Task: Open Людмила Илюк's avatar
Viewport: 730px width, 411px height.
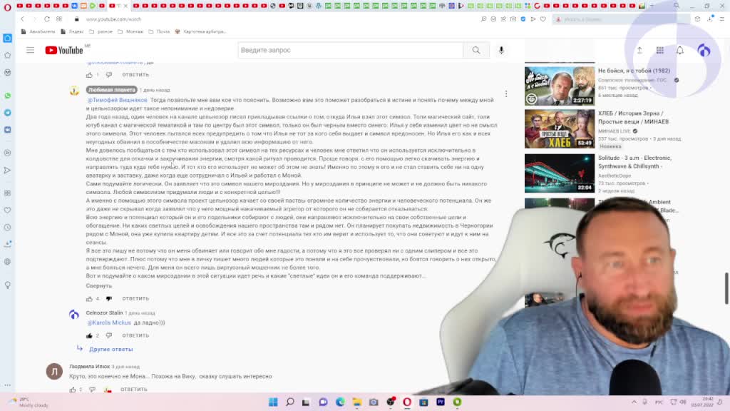Action: coord(54,371)
